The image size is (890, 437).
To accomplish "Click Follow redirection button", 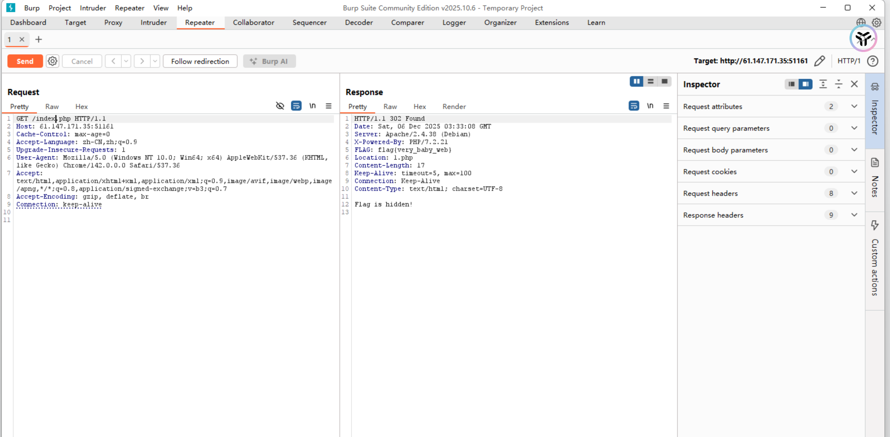I will pyautogui.click(x=200, y=61).
